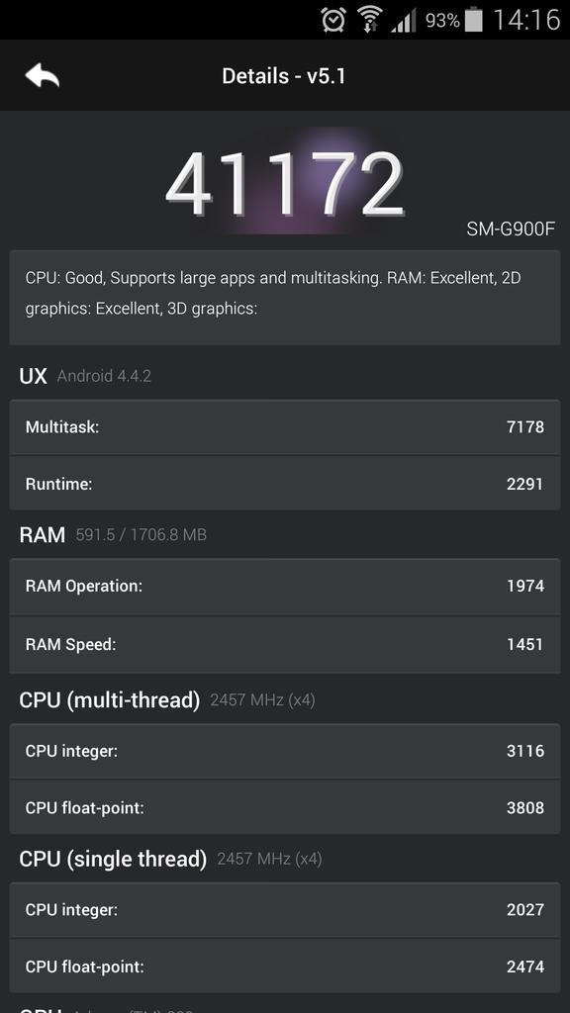Expand the UX Android 4.4.2 section

coord(89,376)
